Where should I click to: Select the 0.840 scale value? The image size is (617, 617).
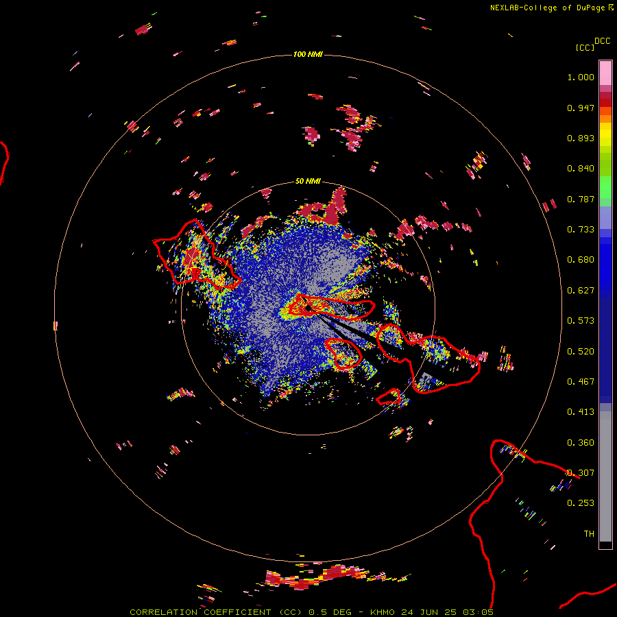click(x=581, y=169)
